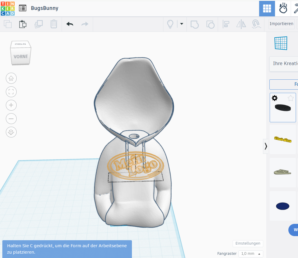
Task: Click the Home view button
Action: tap(11, 78)
